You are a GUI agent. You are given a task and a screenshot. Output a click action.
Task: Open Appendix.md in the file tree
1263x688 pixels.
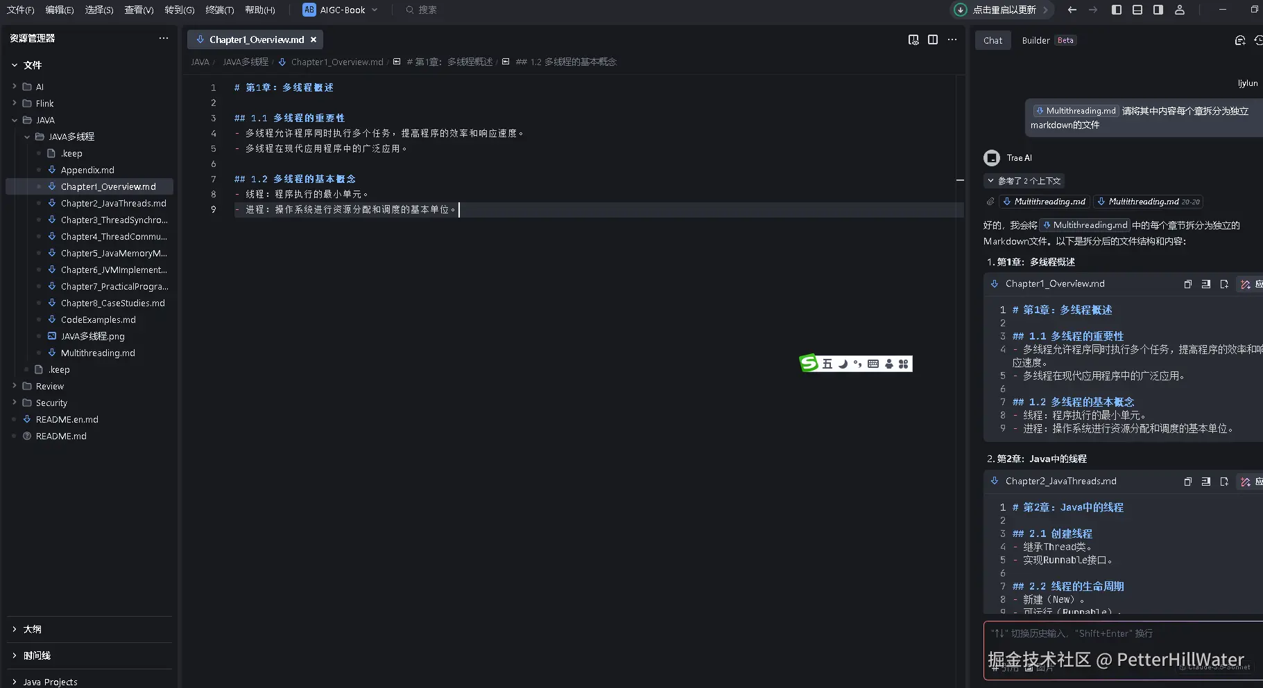click(87, 170)
